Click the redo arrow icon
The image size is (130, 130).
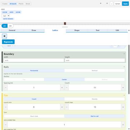[107, 4]
